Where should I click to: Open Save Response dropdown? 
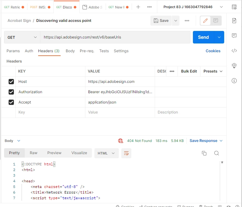click(x=206, y=141)
